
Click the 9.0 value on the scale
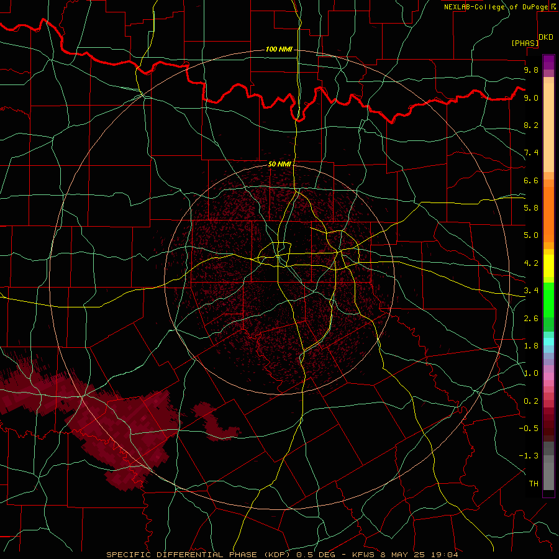click(x=531, y=98)
